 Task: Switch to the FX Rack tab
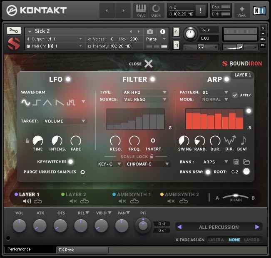click(82, 250)
